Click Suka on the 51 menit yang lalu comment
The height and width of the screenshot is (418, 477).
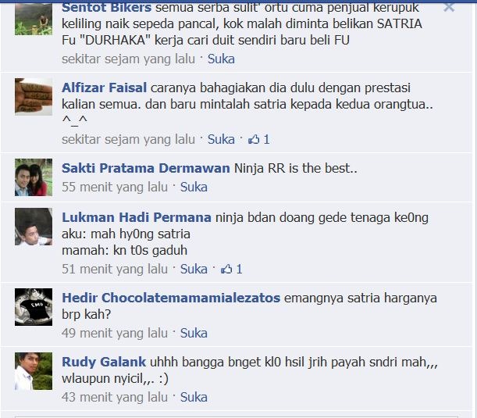click(194, 269)
